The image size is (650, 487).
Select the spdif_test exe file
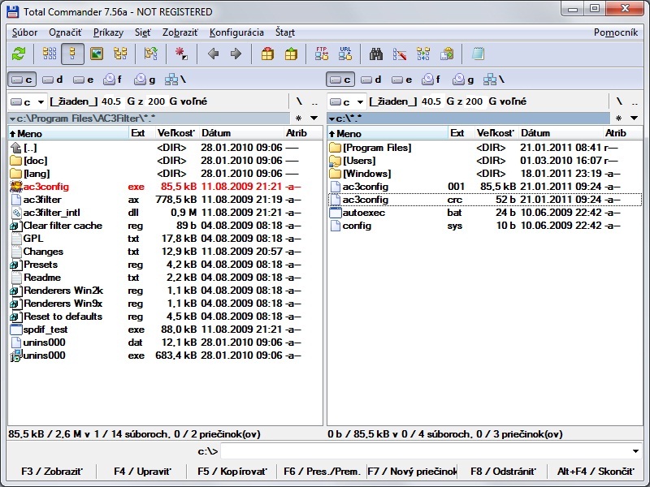pyautogui.click(x=165, y=330)
